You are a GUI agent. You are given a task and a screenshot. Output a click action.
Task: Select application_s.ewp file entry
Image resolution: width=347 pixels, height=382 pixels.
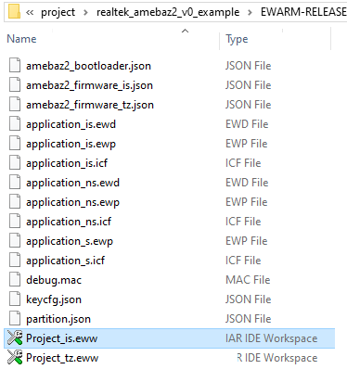pyautogui.click(x=170, y=241)
